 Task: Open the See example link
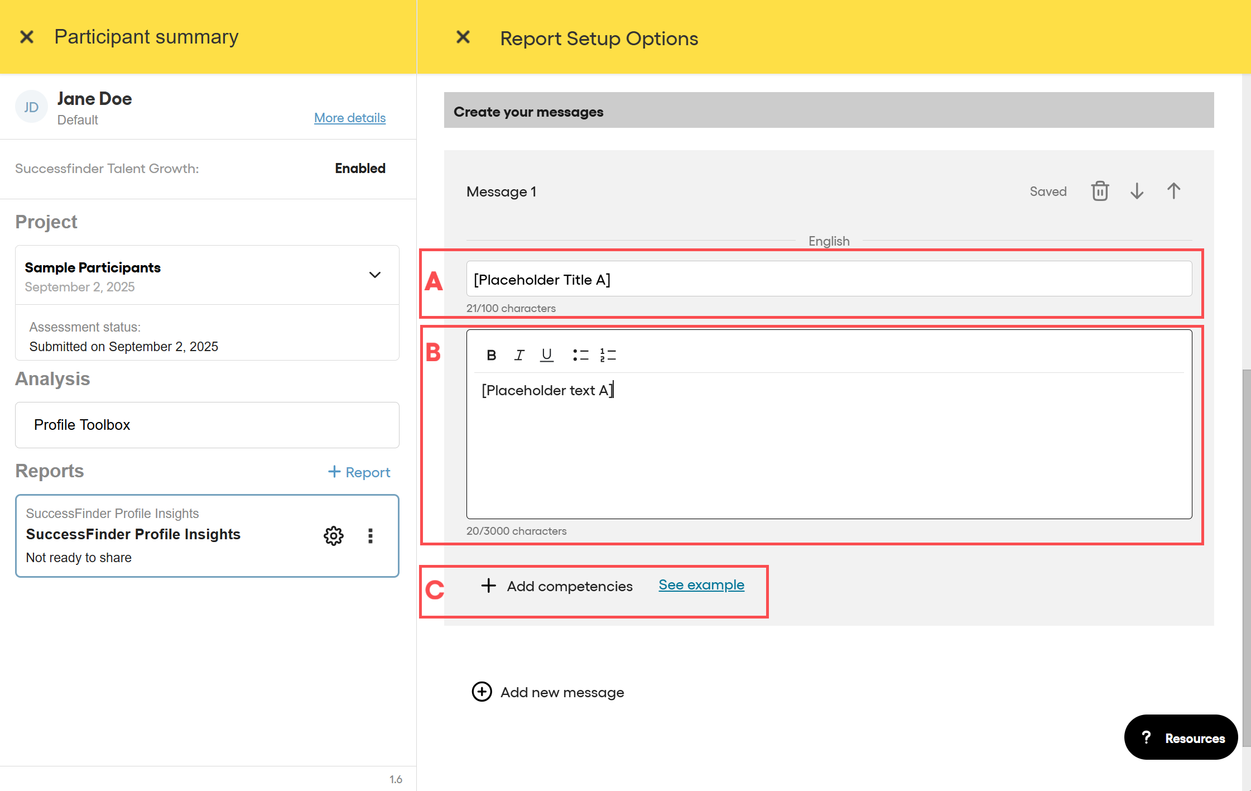701,584
